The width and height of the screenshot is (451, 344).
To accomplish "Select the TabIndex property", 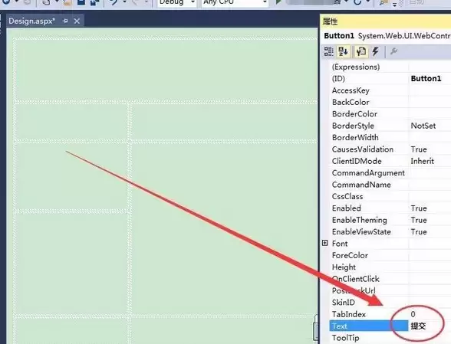I will [348, 314].
